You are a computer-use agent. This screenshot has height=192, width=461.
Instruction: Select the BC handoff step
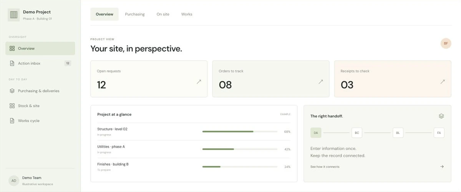[357, 133]
